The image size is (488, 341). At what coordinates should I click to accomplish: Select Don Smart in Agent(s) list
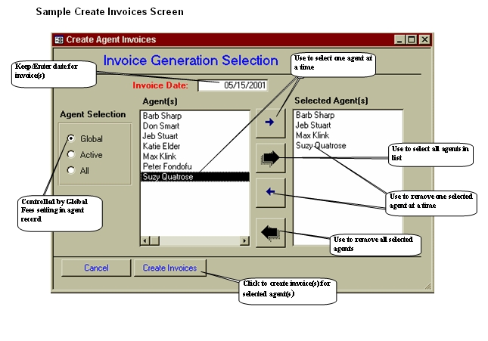point(195,126)
